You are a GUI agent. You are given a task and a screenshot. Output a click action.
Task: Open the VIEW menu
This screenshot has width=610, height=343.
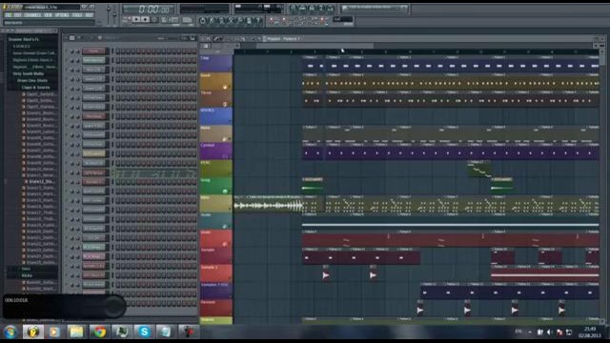48,15
